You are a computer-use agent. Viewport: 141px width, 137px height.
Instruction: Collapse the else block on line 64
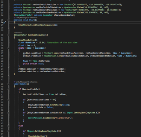point(8,126)
